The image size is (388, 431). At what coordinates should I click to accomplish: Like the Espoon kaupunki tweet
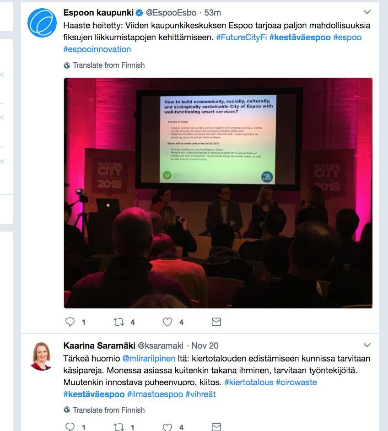(x=167, y=322)
